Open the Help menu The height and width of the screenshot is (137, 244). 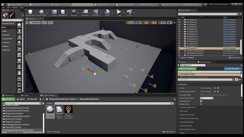tap(22, 8)
